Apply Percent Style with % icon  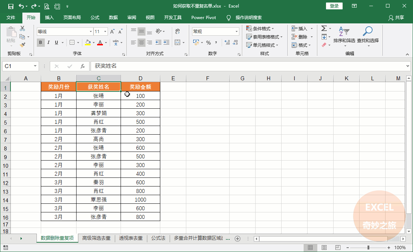click(209, 42)
